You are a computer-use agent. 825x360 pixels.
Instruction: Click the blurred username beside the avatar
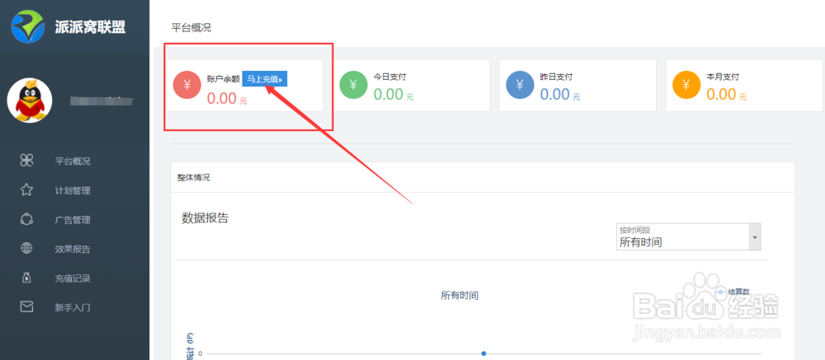coord(102,101)
